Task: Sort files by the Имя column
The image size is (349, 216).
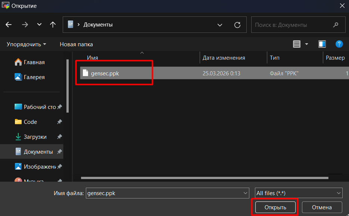Action: coord(92,57)
